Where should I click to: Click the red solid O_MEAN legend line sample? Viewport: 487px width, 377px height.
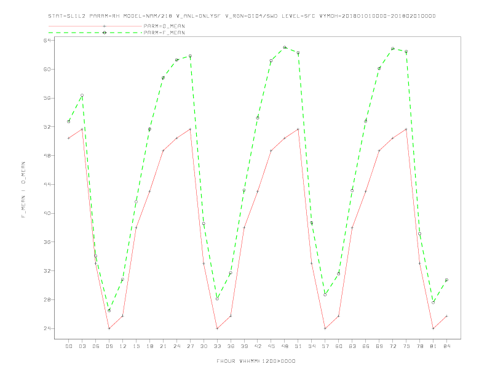pos(95,26)
